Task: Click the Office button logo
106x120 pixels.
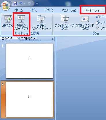Action: coord(5,6)
